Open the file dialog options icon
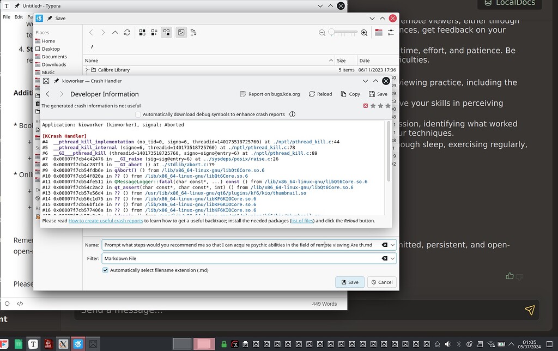558x351 pixels. (x=391, y=33)
